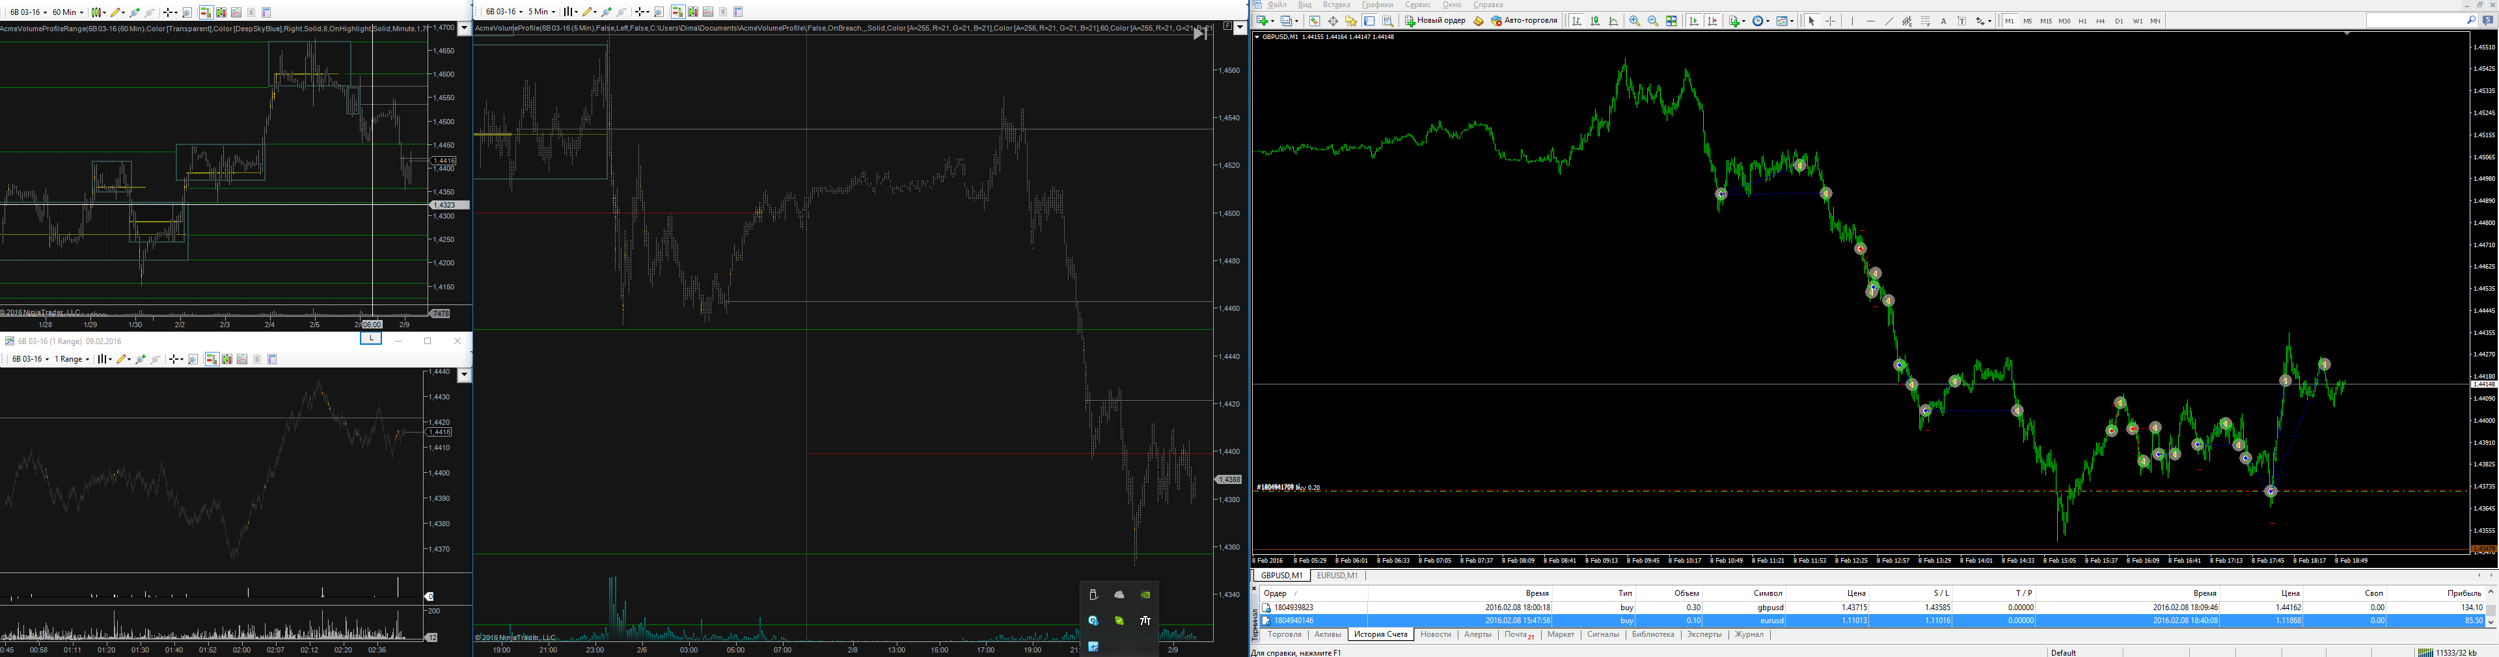The height and width of the screenshot is (657, 2499).
Task: Expand the 5 Min interval dropdown
Action: (x=554, y=12)
